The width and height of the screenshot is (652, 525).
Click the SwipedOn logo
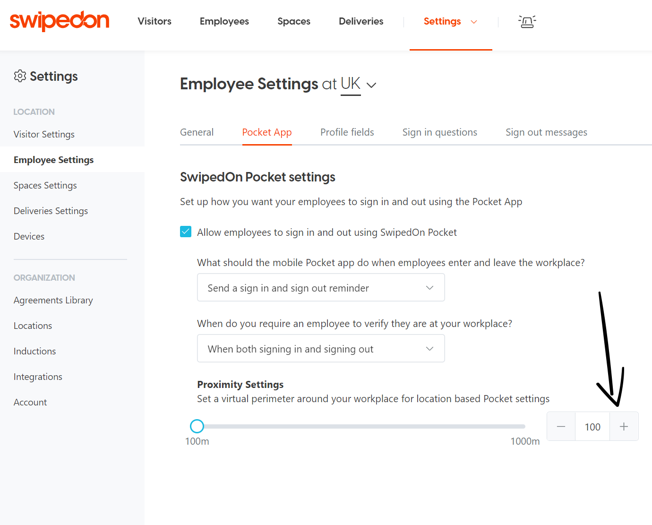pos(60,21)
